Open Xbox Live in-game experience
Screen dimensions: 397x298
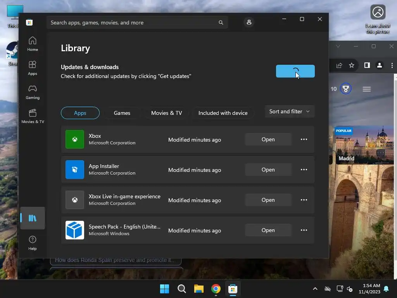point(268,200)
